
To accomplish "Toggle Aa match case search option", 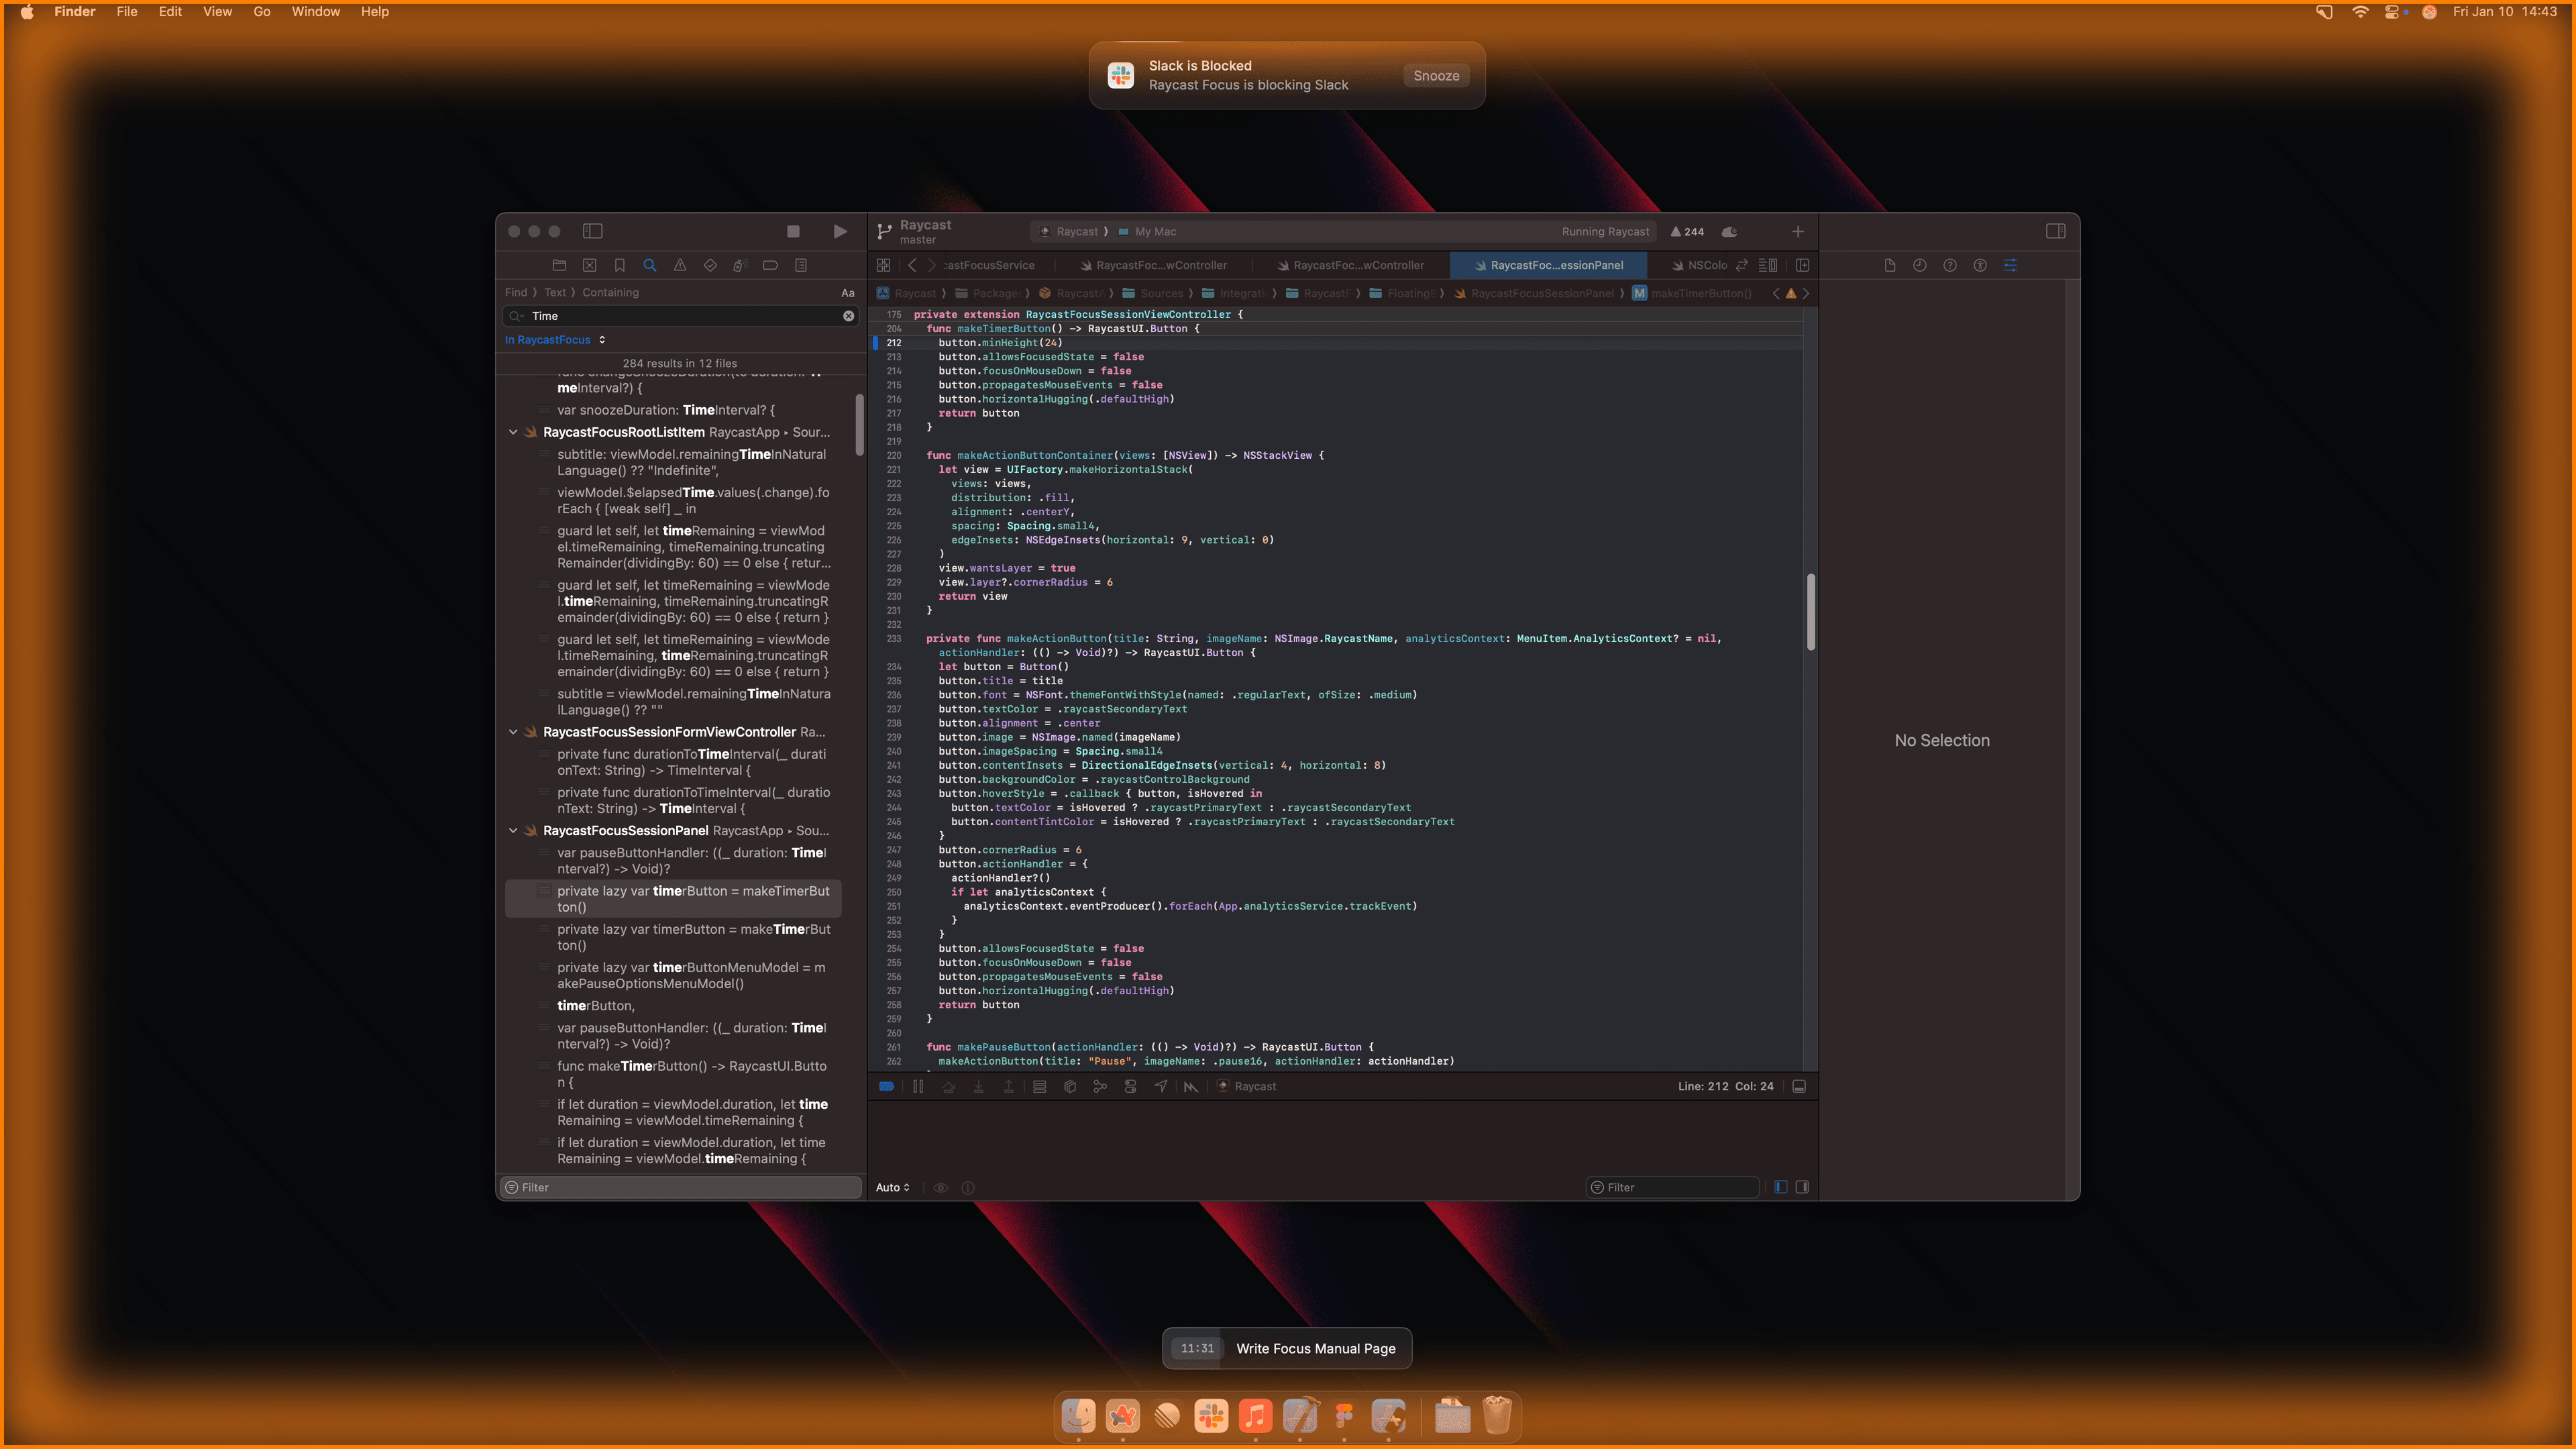I will click(847, 293).
